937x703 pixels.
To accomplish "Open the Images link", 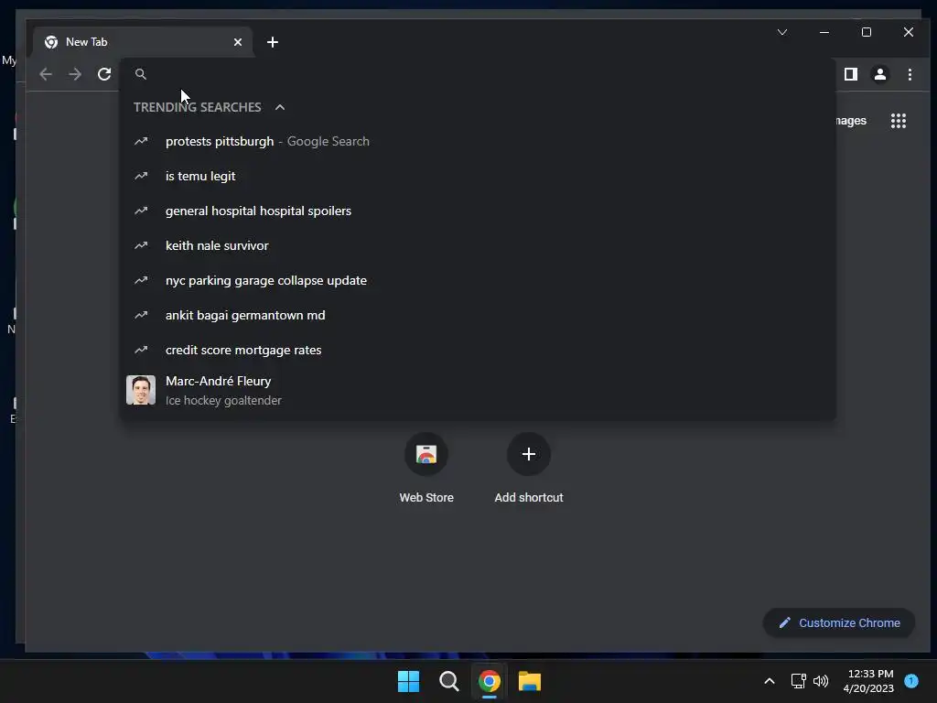I will tap(850, 121).
